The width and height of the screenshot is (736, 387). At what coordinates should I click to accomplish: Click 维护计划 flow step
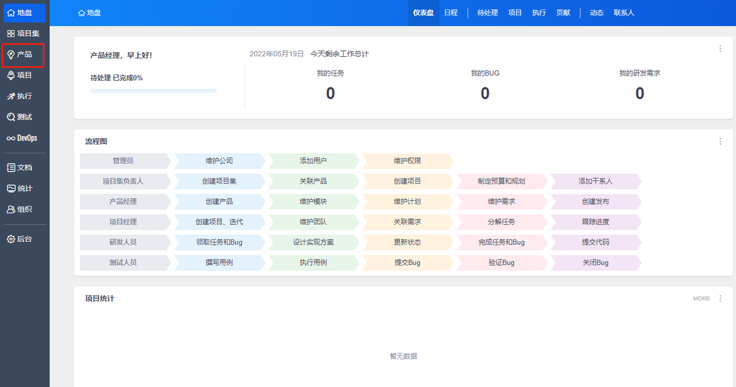[x=407, y=201]
